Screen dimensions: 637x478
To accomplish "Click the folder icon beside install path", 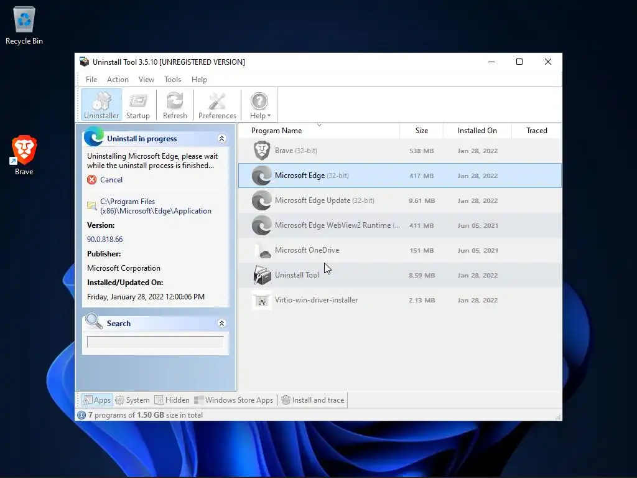I will 92,205.
